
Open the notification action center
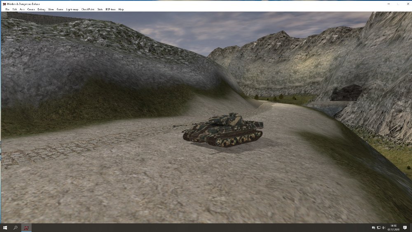point(405,228)
